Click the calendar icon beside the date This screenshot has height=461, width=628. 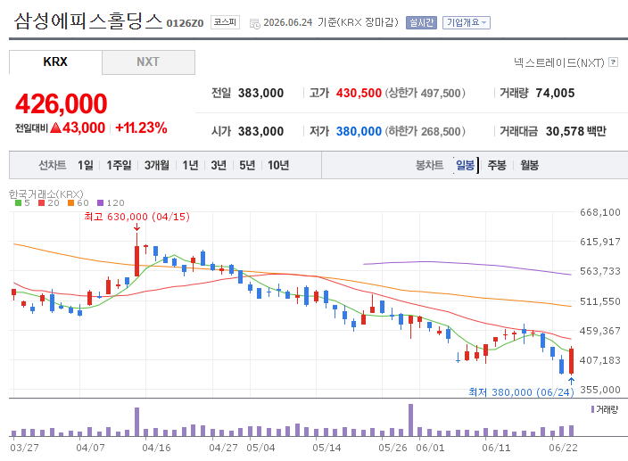[255, 23]
